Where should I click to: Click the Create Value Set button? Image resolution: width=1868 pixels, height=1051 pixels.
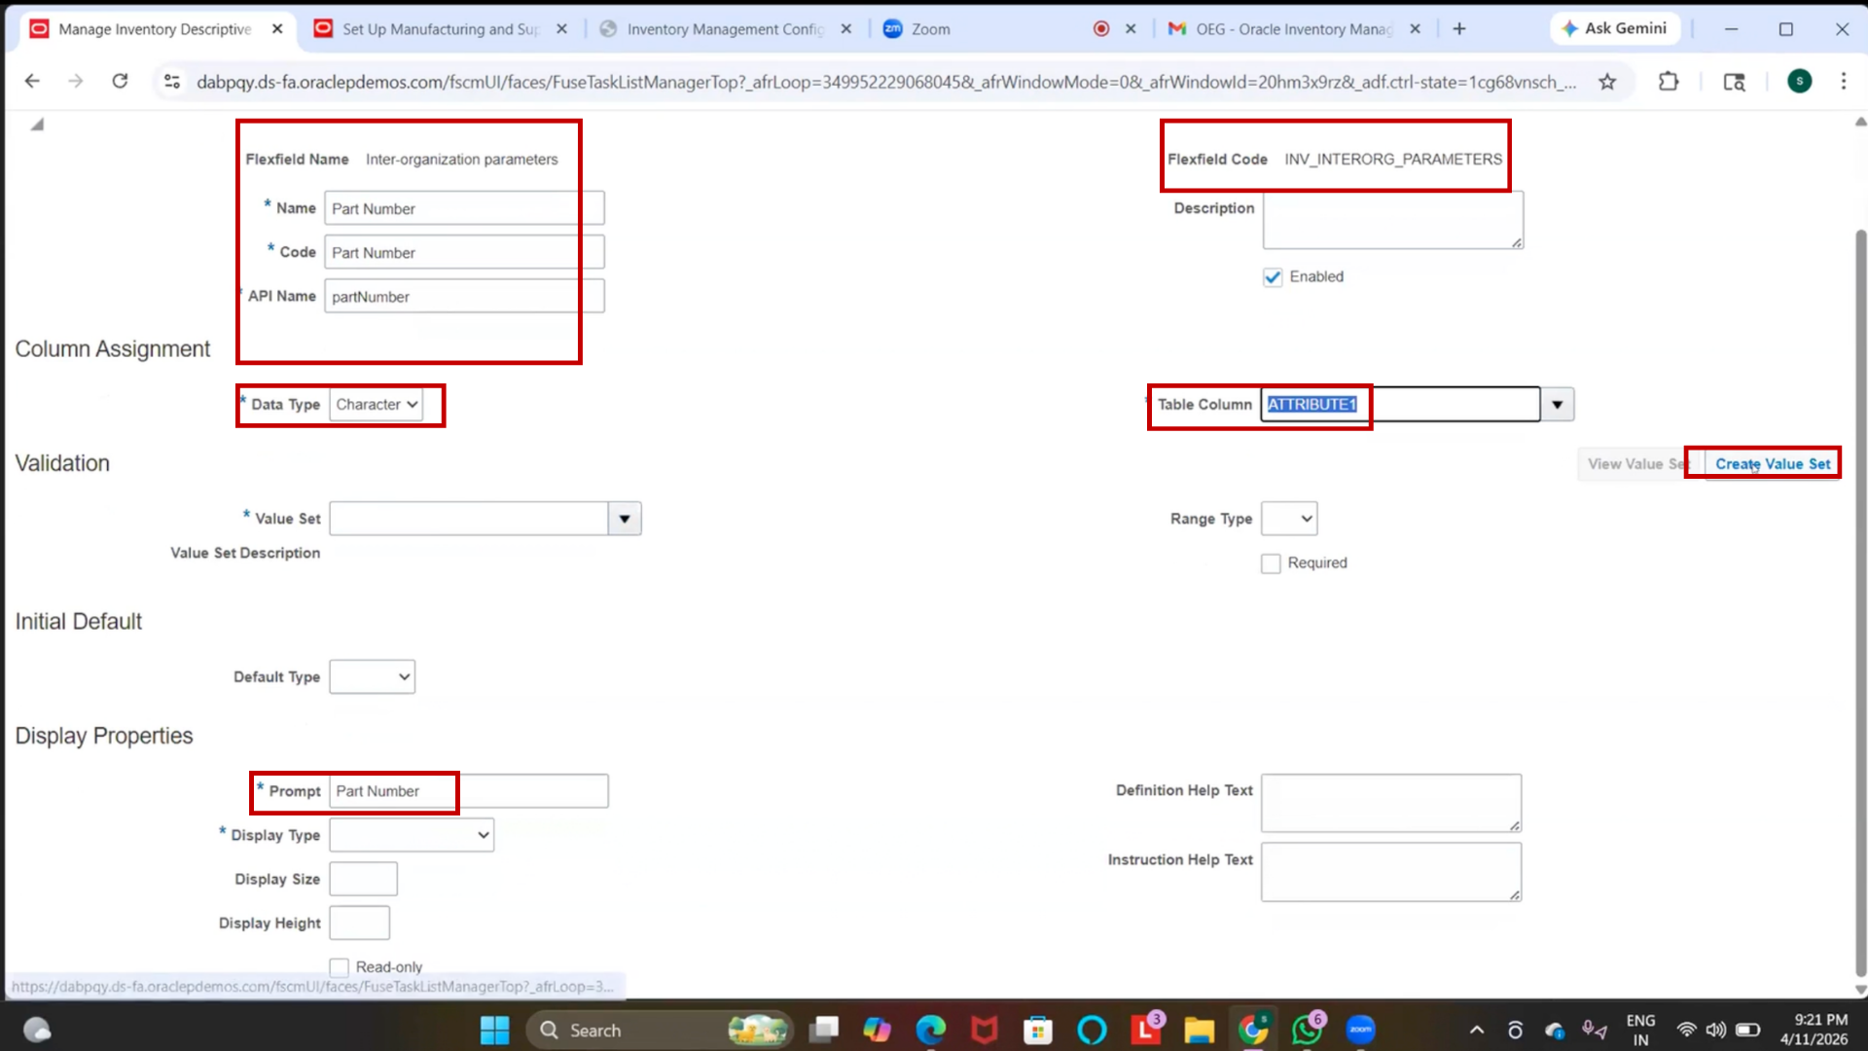click(1773, 464)
